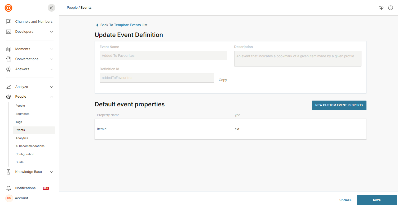Expand the Knowledge Base chevron
The image size is (398, 208).
tap(52, 172)
